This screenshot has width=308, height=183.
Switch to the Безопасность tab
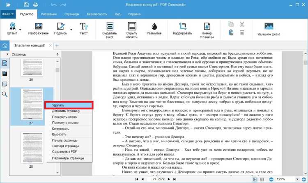coord(97,14)
